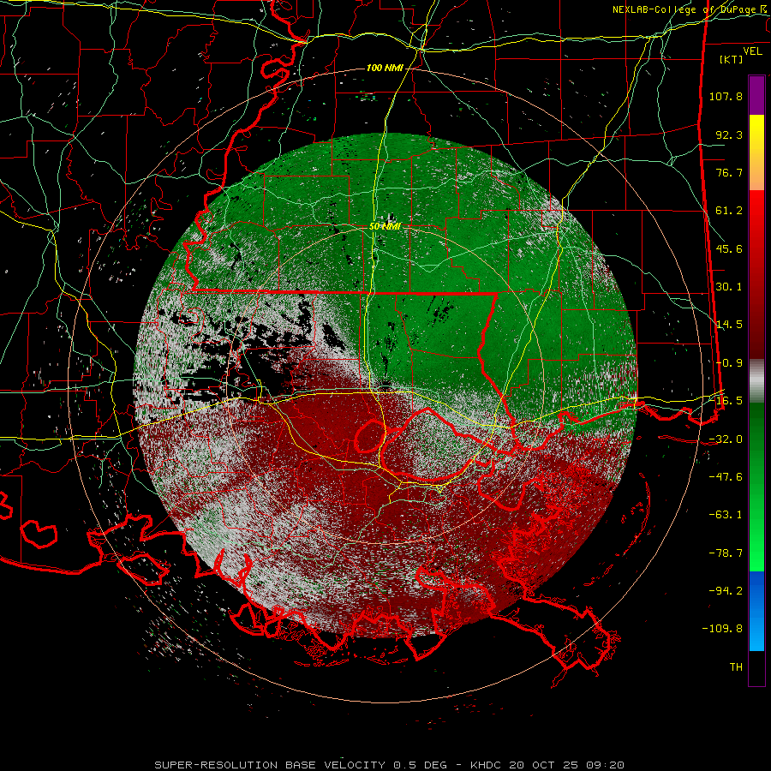The image size is (771, 771).
Task: Pick the black TH segment of the velocity bar
Action: (x=756, y=668)
